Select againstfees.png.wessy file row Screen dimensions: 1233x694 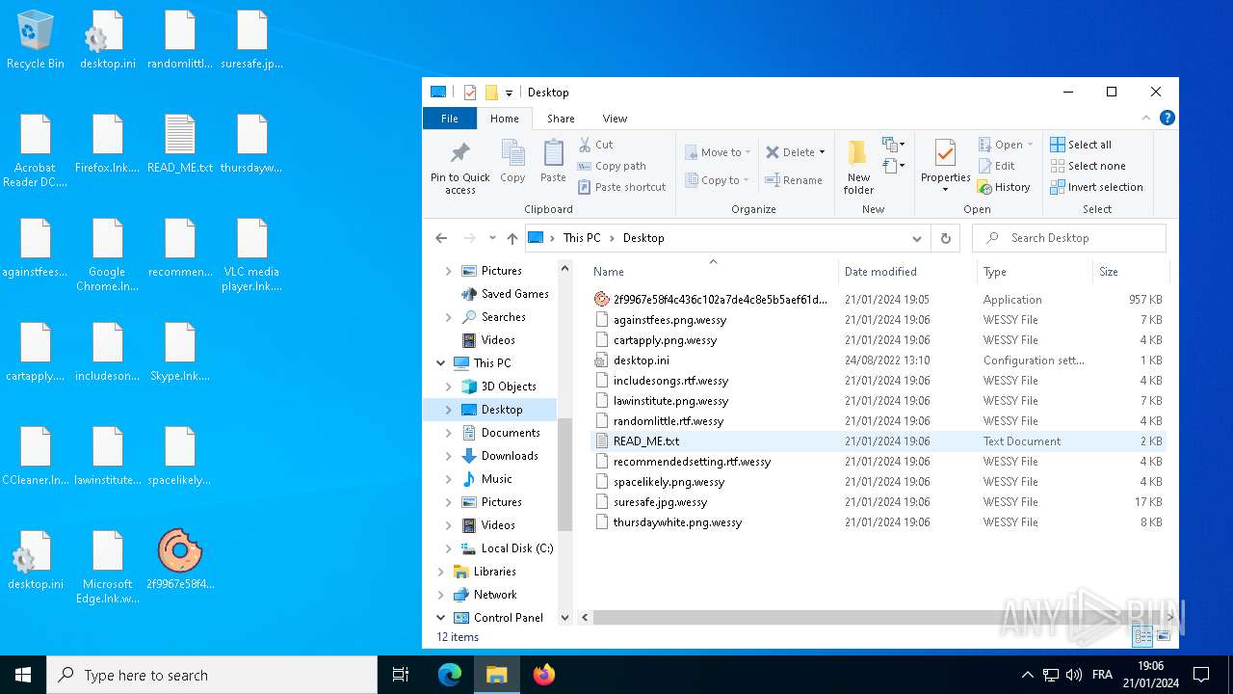[x=879, y=320]
